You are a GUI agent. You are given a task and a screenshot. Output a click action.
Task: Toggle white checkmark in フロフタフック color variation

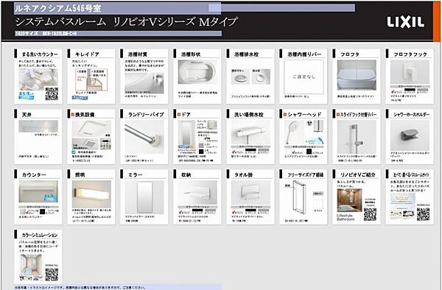click(393, 91)
